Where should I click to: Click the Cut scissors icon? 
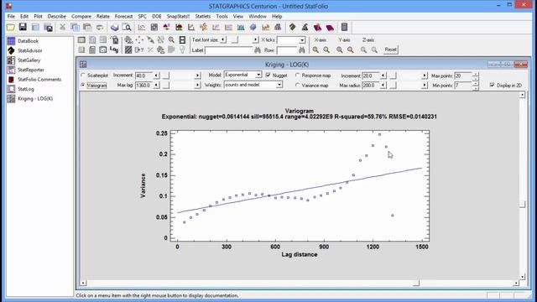click(x=62, y=28)
